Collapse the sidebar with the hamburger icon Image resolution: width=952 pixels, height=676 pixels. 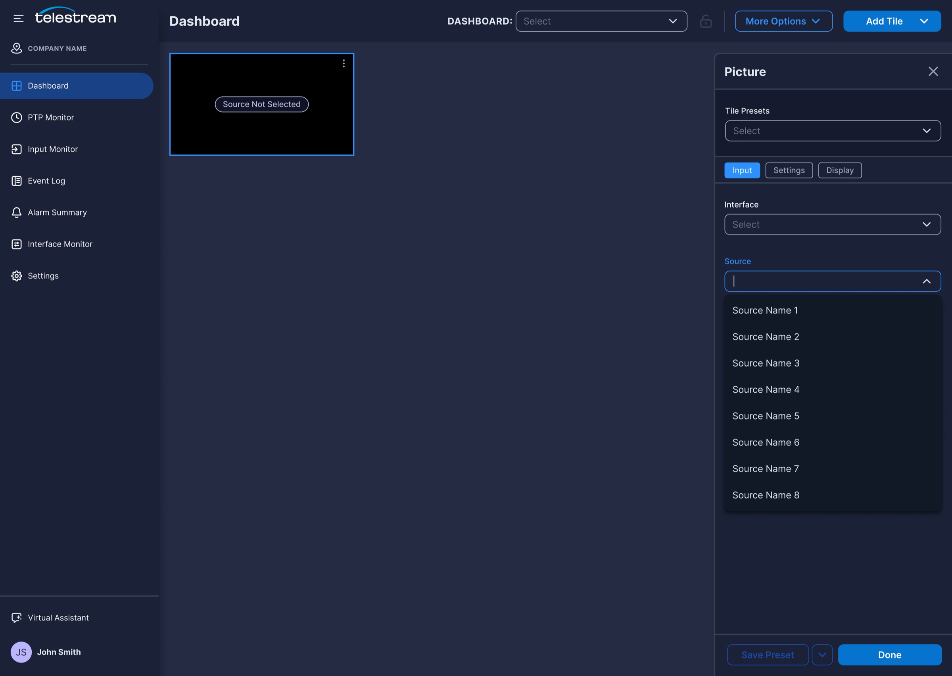click(x=18, y=18)
